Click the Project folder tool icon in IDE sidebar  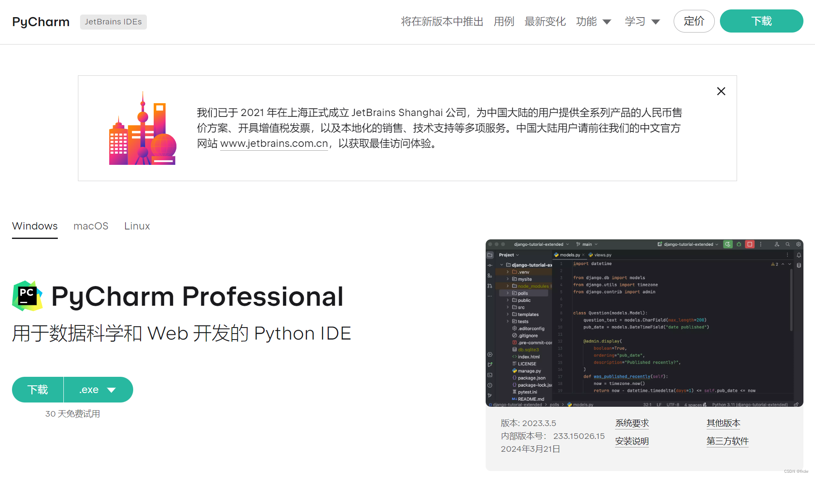pos(490,255)
